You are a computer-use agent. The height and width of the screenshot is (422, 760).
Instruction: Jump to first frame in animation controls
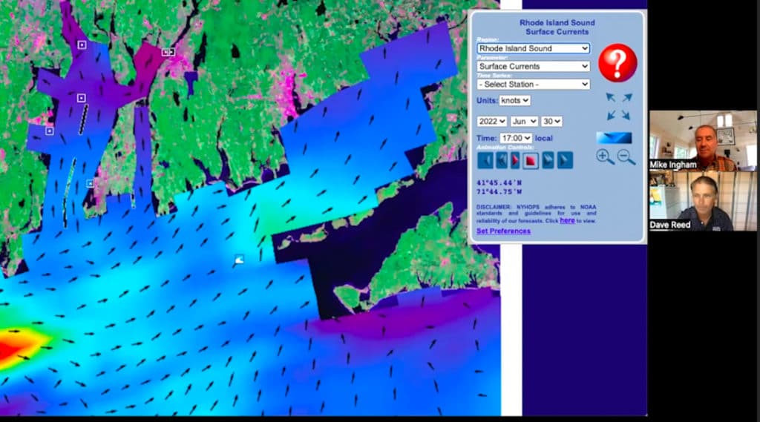click(485, 160)
